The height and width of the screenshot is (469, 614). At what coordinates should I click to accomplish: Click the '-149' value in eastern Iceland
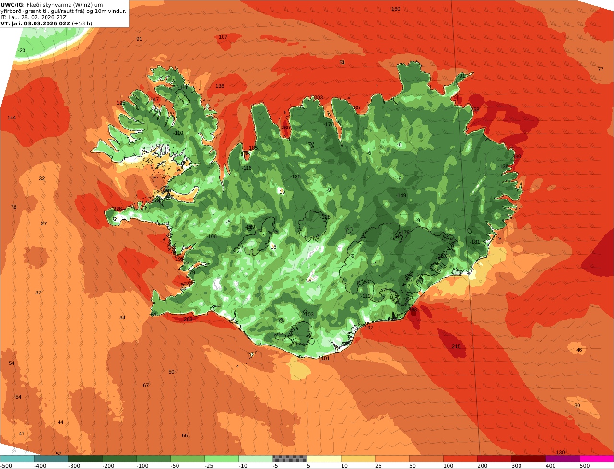pos(401,195)
